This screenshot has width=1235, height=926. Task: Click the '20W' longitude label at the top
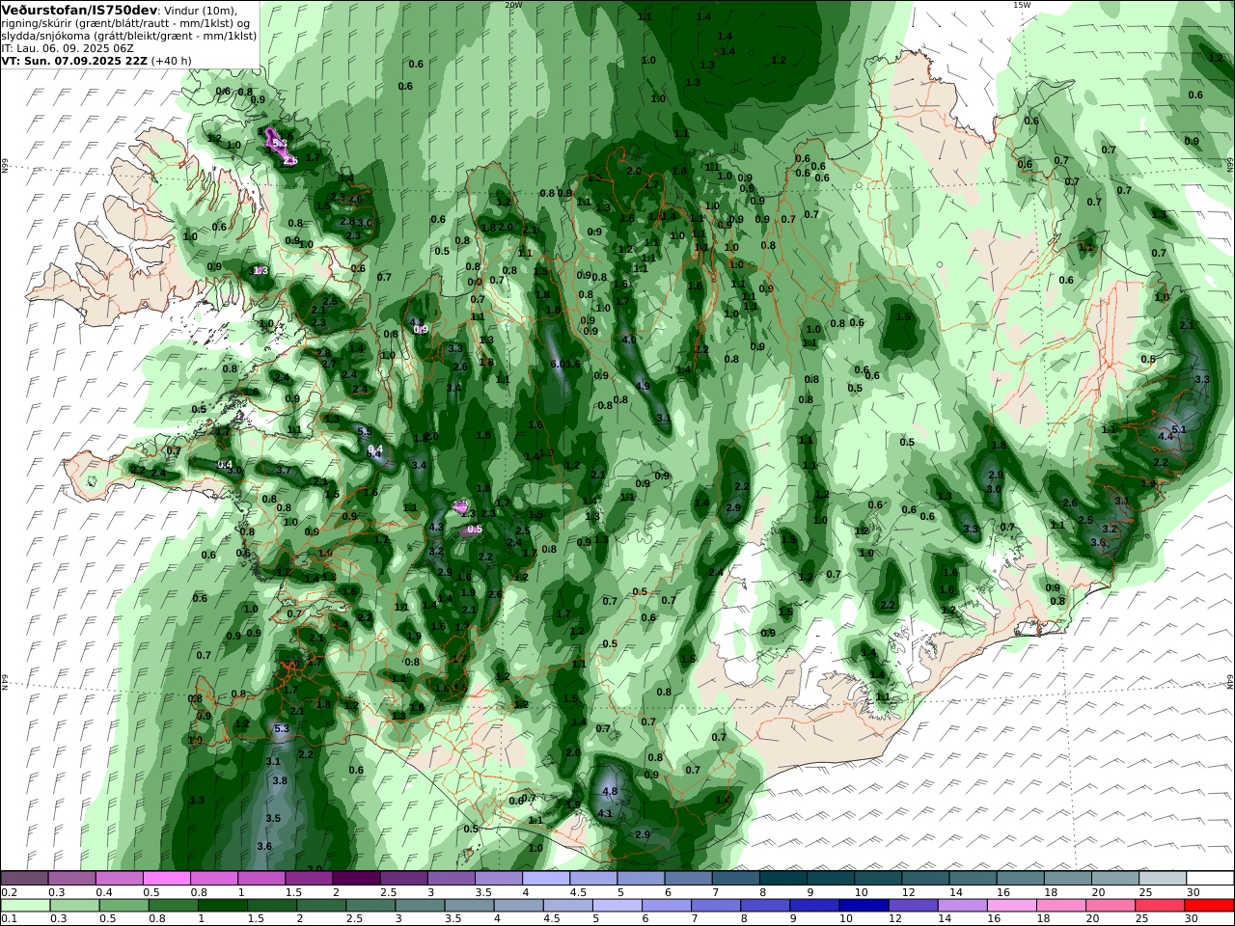[513, 5]
